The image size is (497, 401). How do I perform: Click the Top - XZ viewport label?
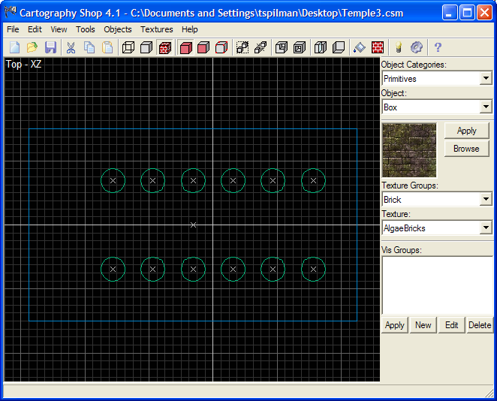24,65
